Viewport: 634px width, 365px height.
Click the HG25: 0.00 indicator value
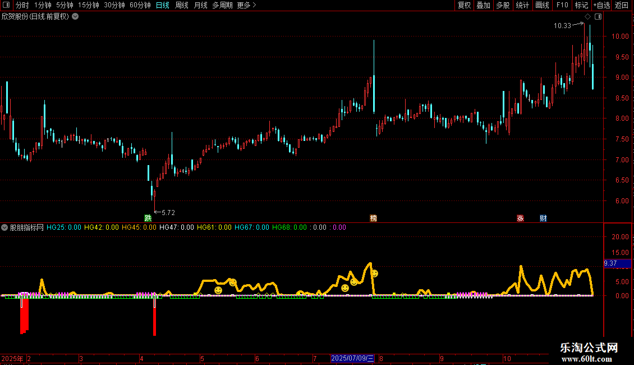point(64,227)
